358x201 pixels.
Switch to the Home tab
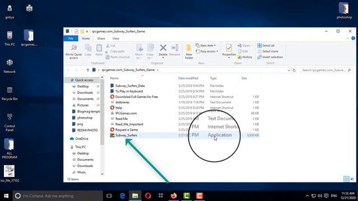point(86,39)
